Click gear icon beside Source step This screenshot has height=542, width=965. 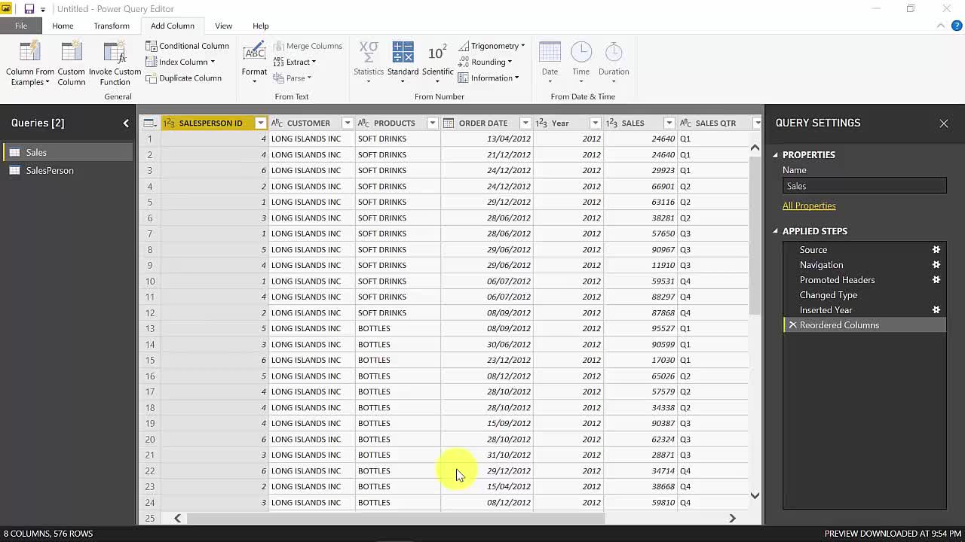(936, 250)
